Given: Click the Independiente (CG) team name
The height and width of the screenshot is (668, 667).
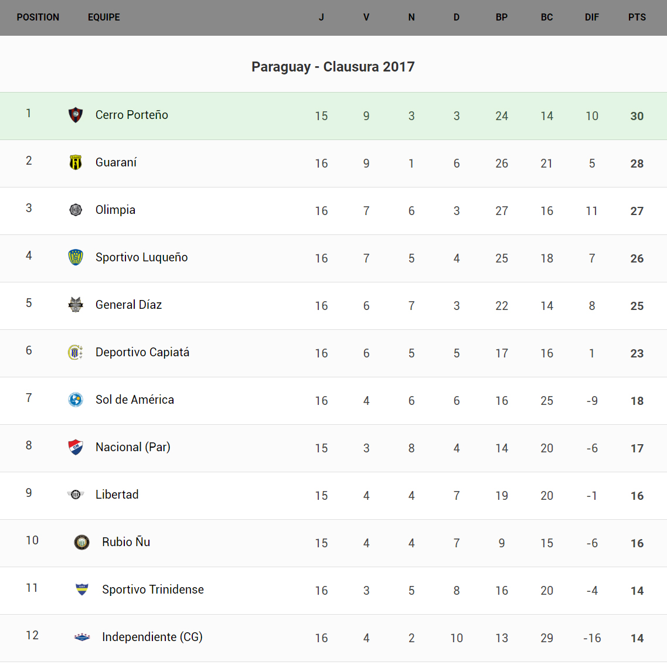Looking at the screenshot, I should click(152, 637).
